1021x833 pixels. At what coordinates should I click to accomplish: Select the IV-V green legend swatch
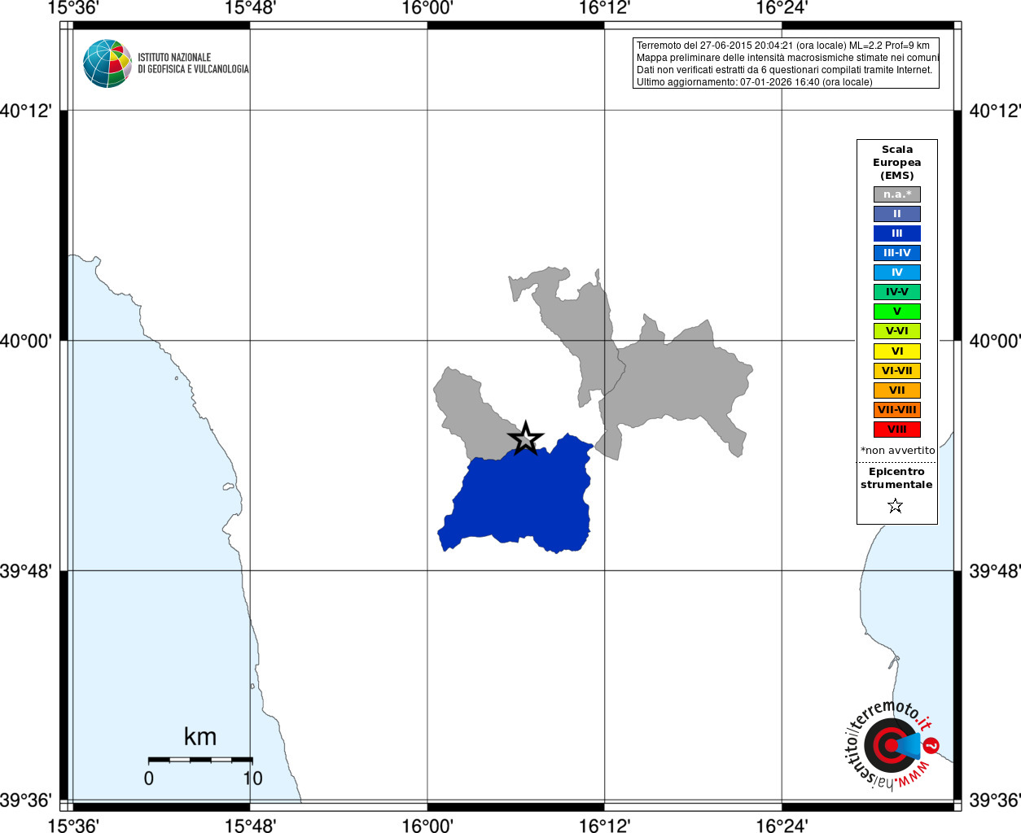coord(897,292)
